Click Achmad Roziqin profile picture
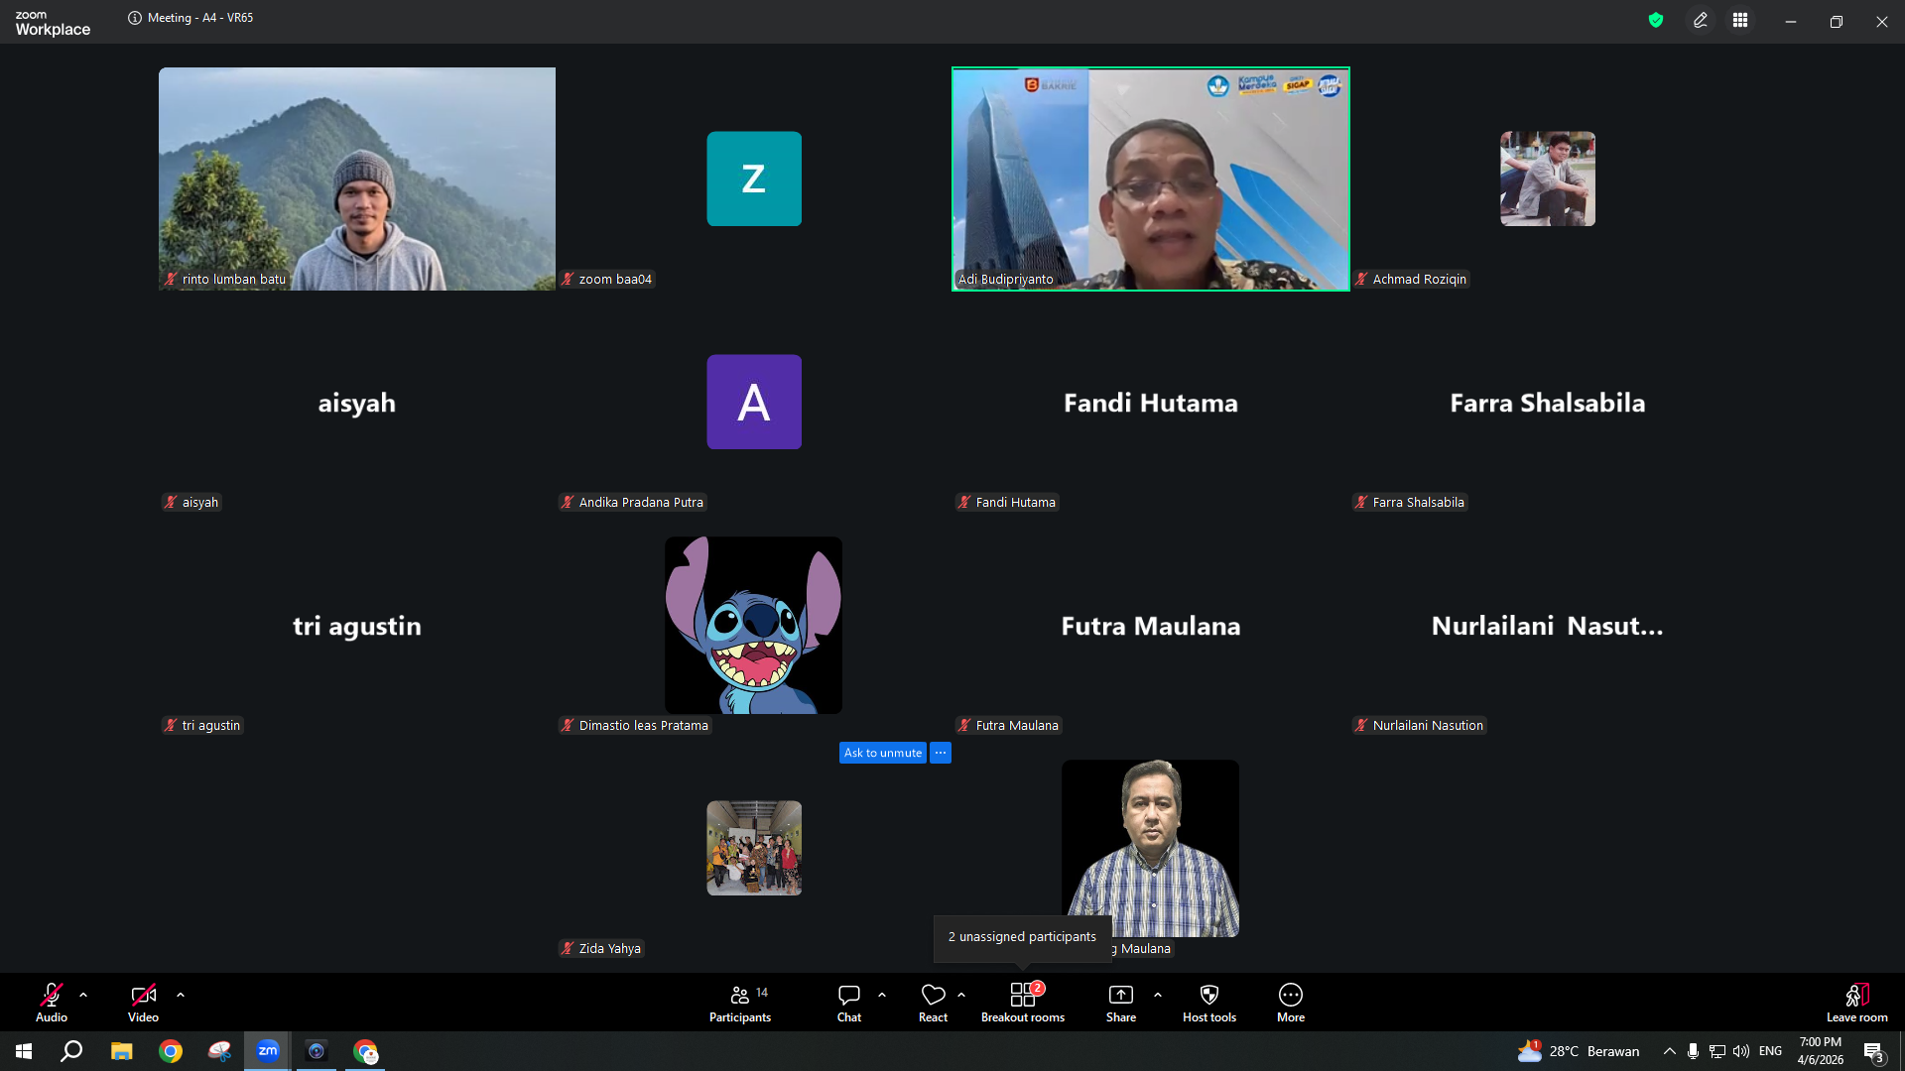 pos(1548,178)
